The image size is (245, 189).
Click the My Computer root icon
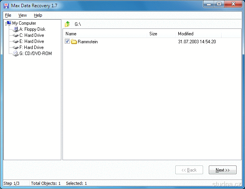pyautogui.click(x=8, y=23)
